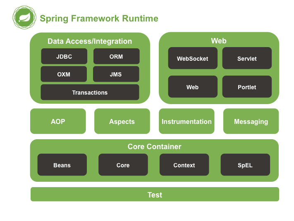Select the Messaging block
Screen dimensions: 294x221
pos(251,121)
